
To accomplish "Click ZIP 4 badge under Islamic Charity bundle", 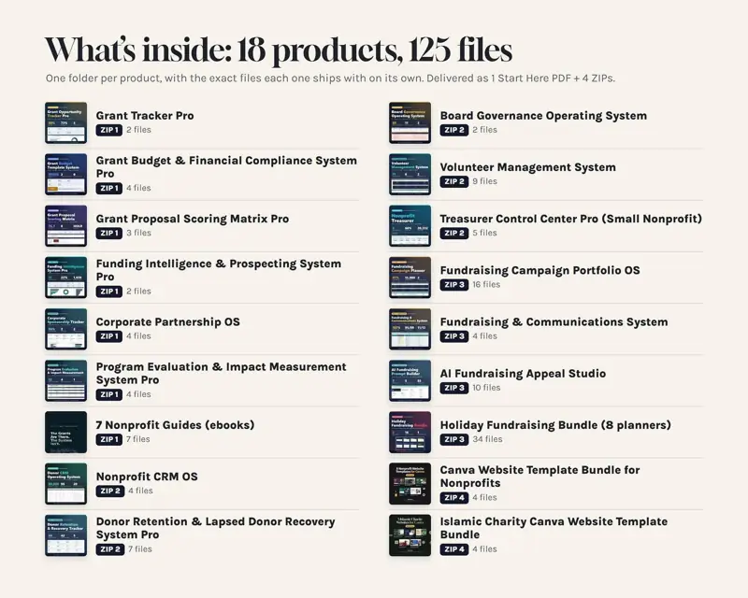I will tap(454, 549).
